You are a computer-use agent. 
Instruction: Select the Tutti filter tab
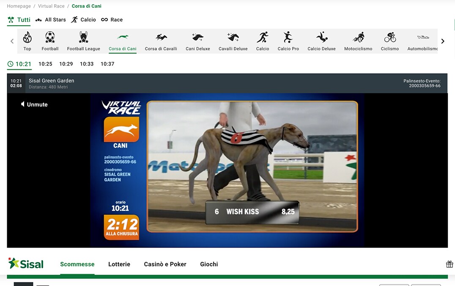point(19,20)
